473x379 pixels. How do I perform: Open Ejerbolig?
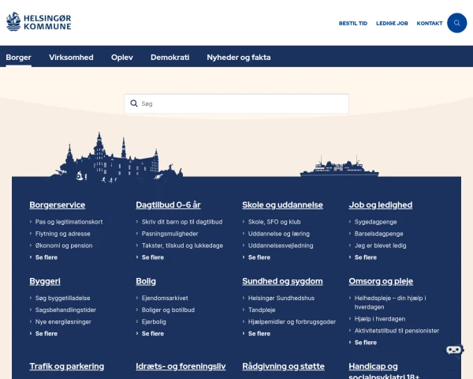click(154, 321)
